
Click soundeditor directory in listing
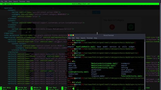click(126, 72)
